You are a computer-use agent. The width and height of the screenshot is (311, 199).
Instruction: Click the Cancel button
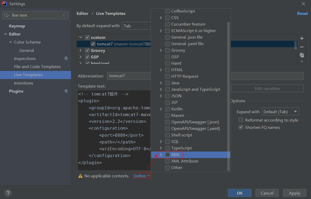click(x=267, y=193)
